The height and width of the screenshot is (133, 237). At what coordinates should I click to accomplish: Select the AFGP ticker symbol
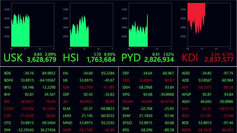point(186,95)
